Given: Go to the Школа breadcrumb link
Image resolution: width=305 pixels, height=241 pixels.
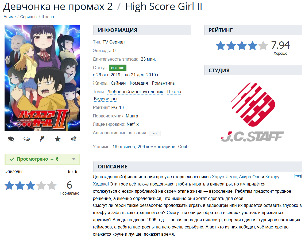Looking at the screenshot, I should (x=48, y=17).
